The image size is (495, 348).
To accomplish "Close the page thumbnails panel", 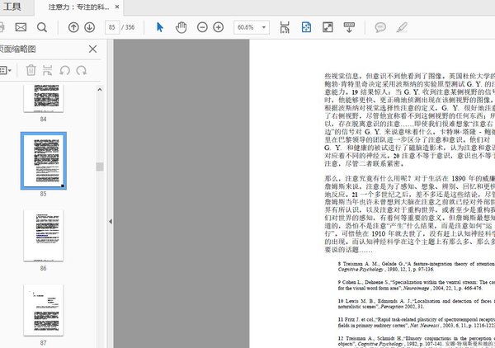I will 92,49.
